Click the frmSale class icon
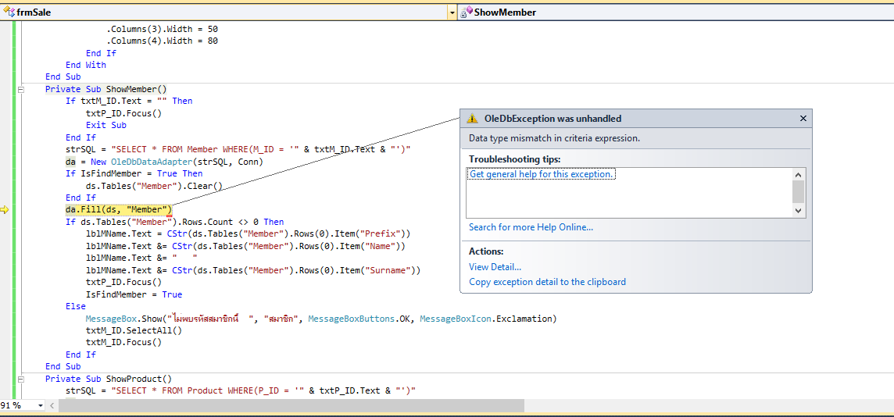 click(x=9, y=12)
